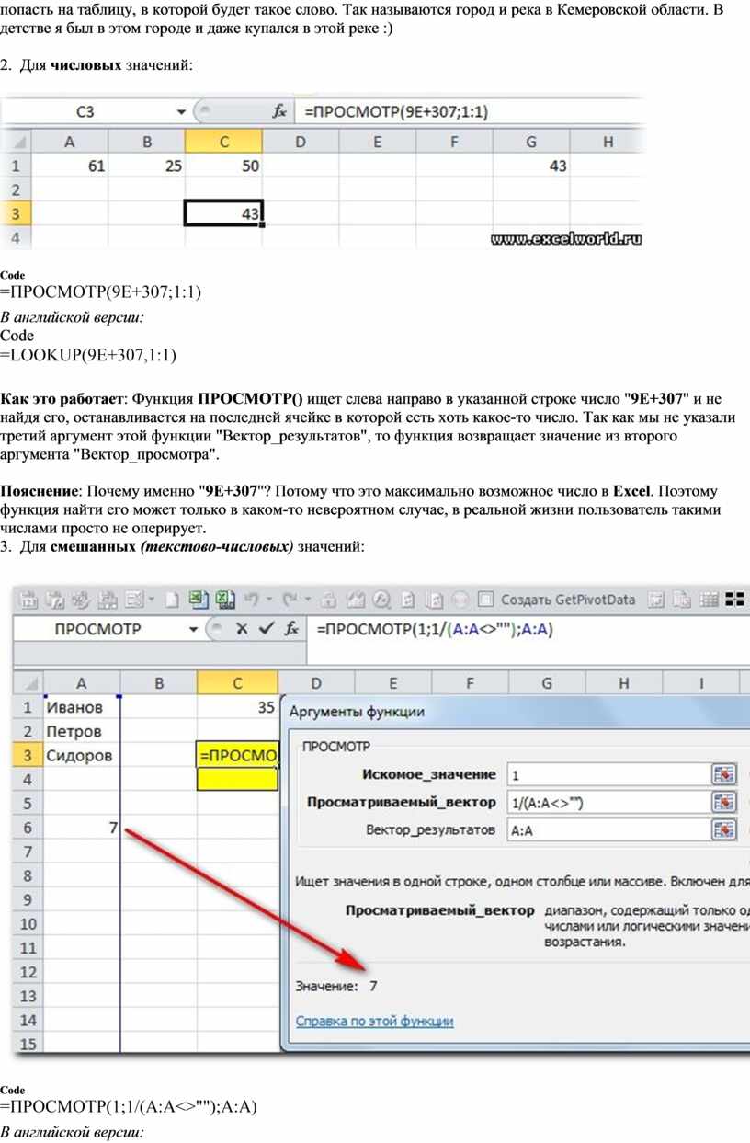The width and height of the screenshot is (750, 1143).
Task: Open the Redo history dropdown arrow
Action: (x=306, y=600)
